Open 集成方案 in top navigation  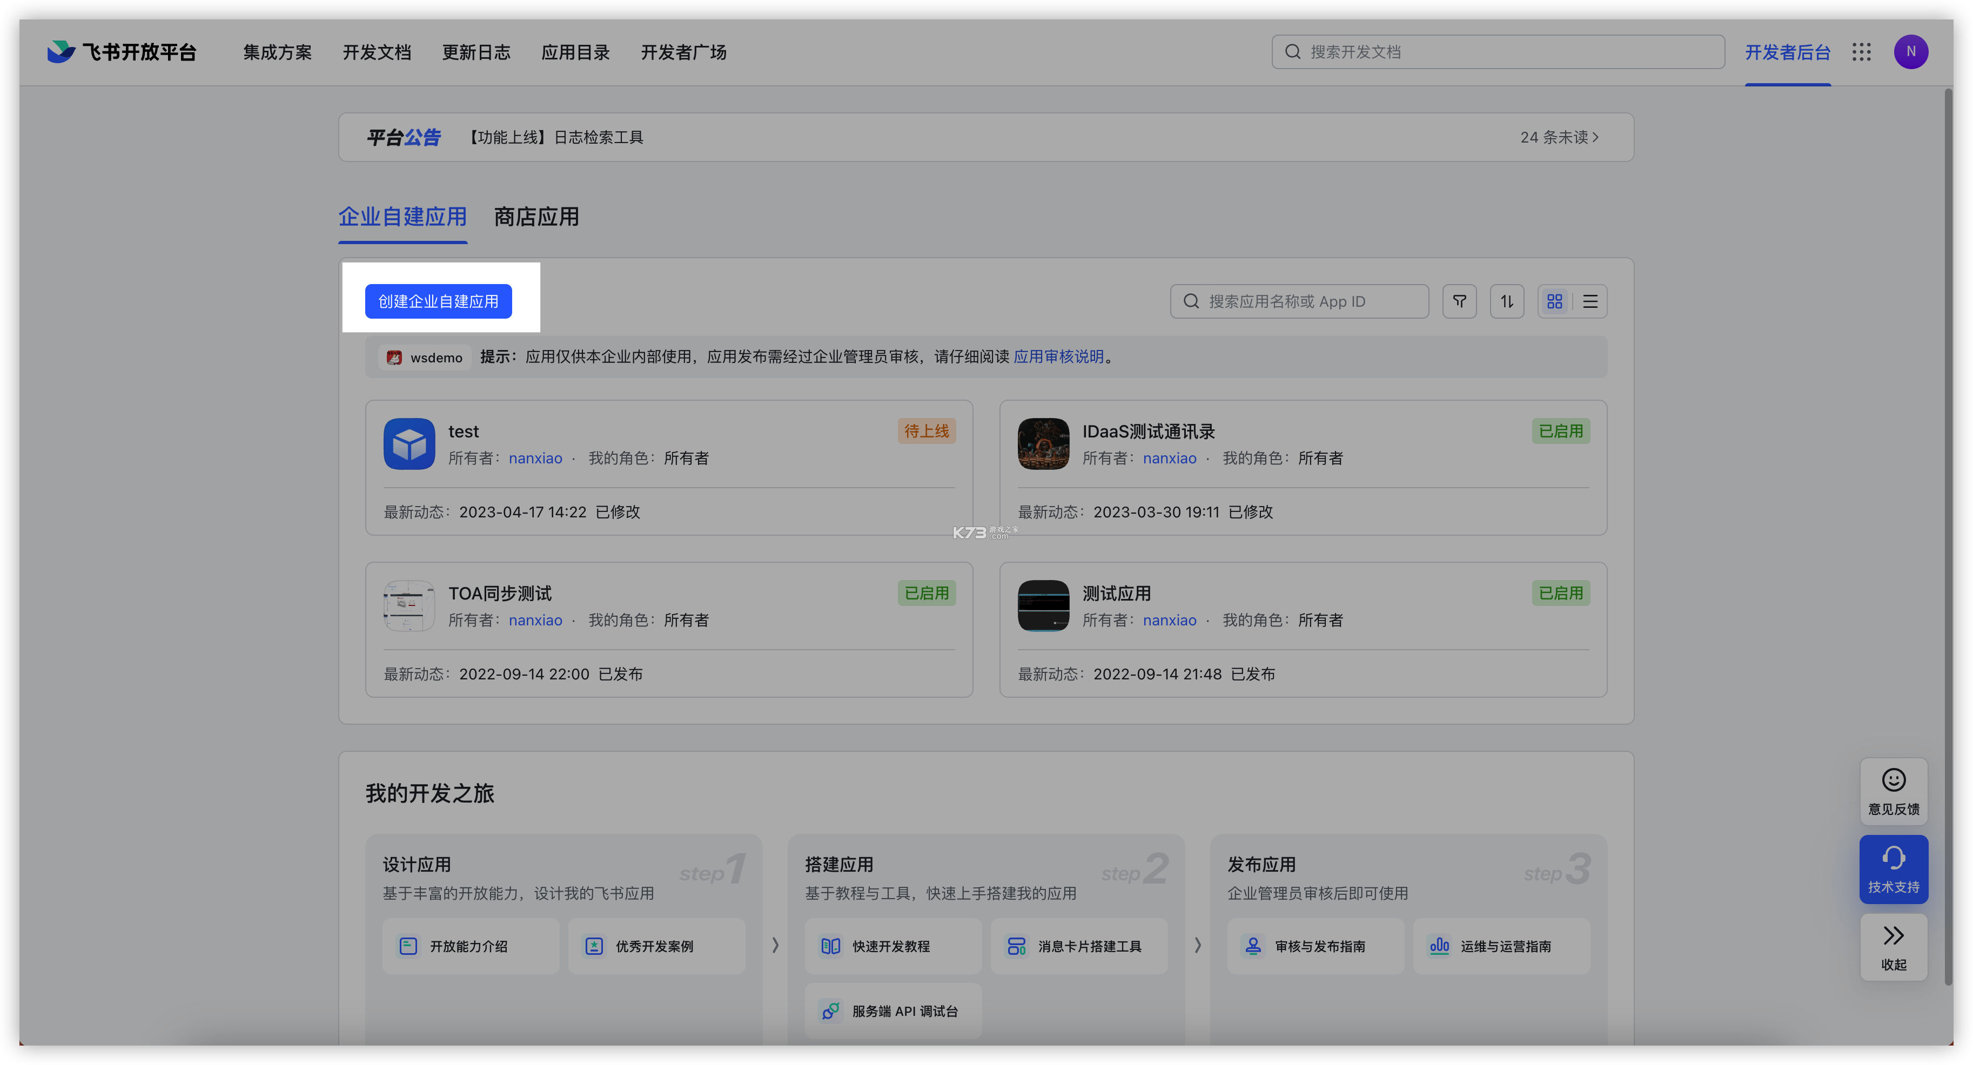(x=277, y=52)
